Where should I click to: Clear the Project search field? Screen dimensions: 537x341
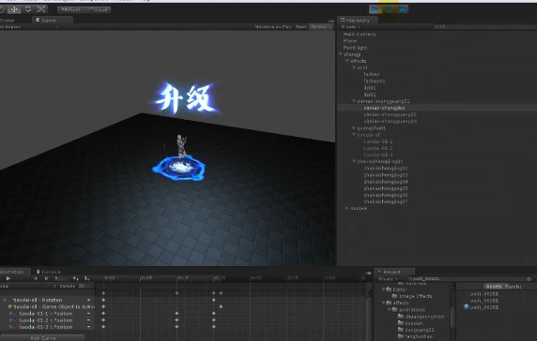pos(529,279)
